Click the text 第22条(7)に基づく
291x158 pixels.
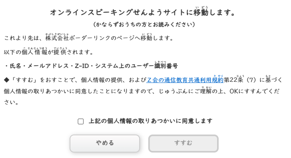[x=253, y=80]
